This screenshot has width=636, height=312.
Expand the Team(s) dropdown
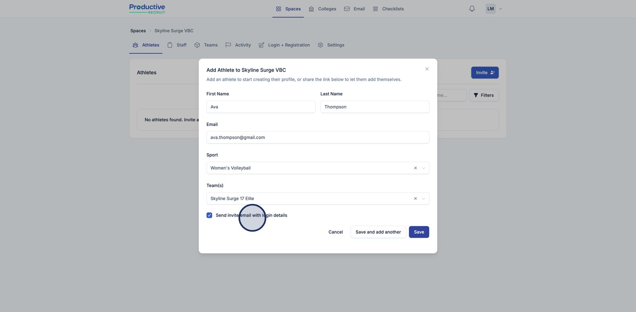(423, 199)
